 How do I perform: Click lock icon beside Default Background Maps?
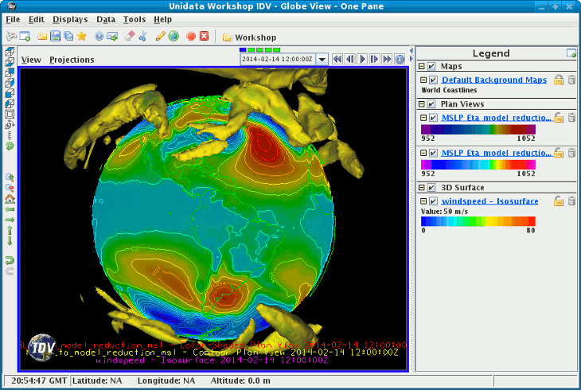pos(559,80)
